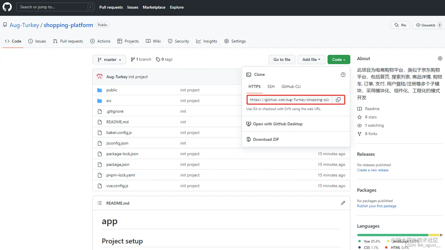View 1 watching link

(371, 125)
